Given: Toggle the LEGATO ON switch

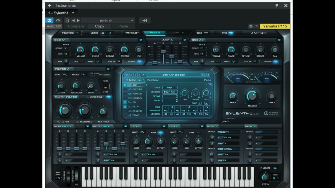Looking at the screenshot, I should pos(275,168).
